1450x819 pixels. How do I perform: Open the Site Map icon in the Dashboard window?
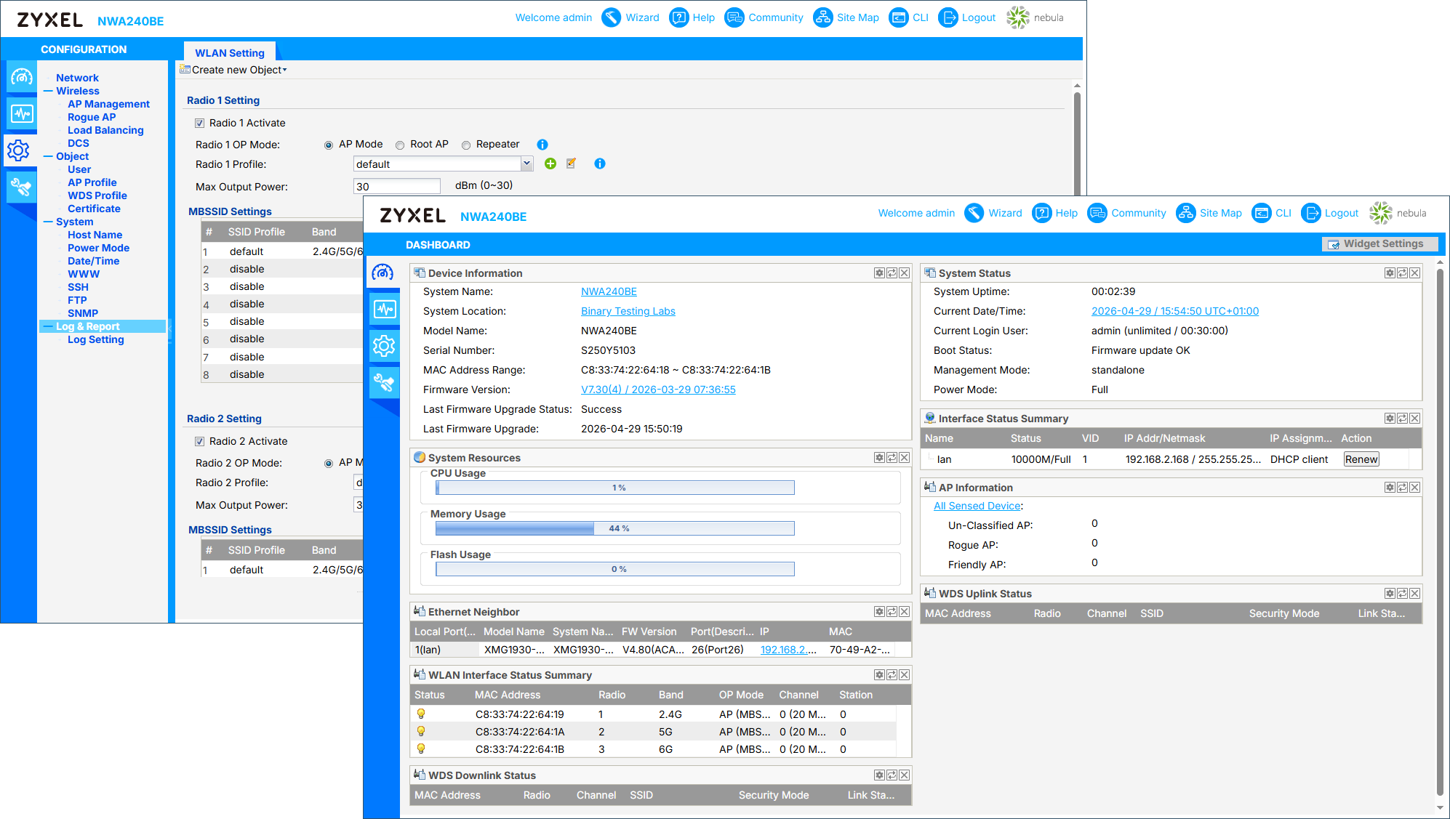1186,213
